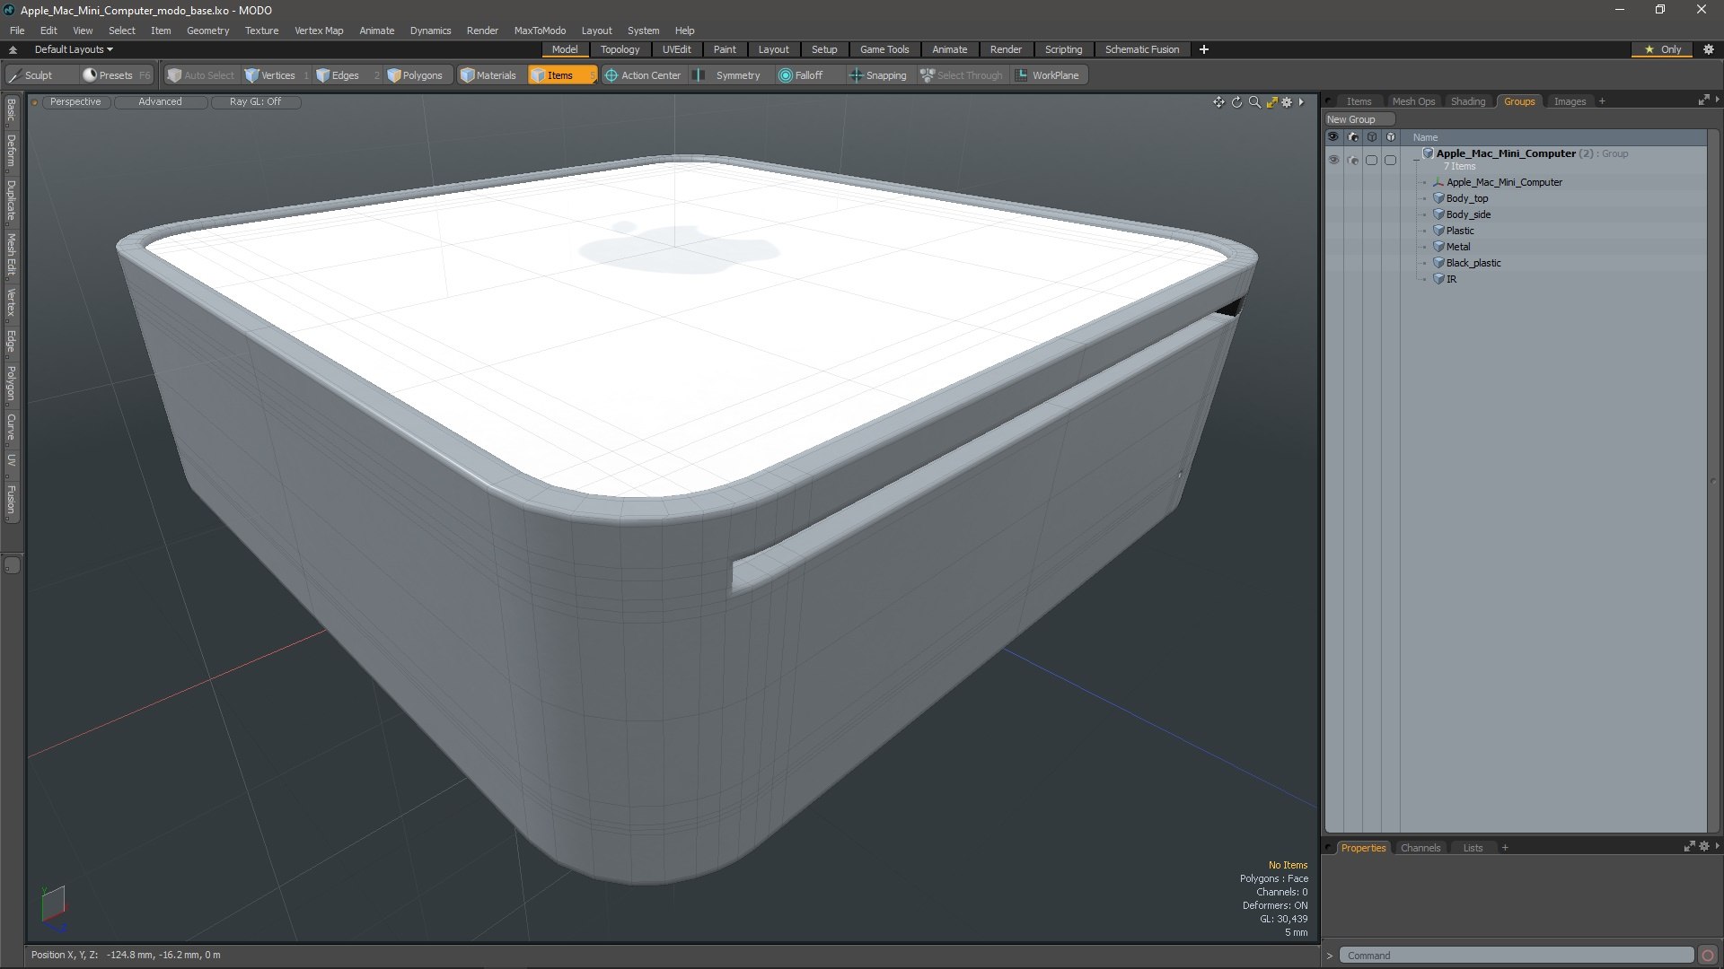Select the Black_plastic mesh item
This screenshot has height=969, width=1724.
pos(1473,263)
